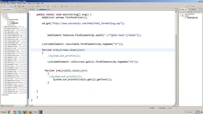
Task: Switch to the Task List tab
Action: 193,9
